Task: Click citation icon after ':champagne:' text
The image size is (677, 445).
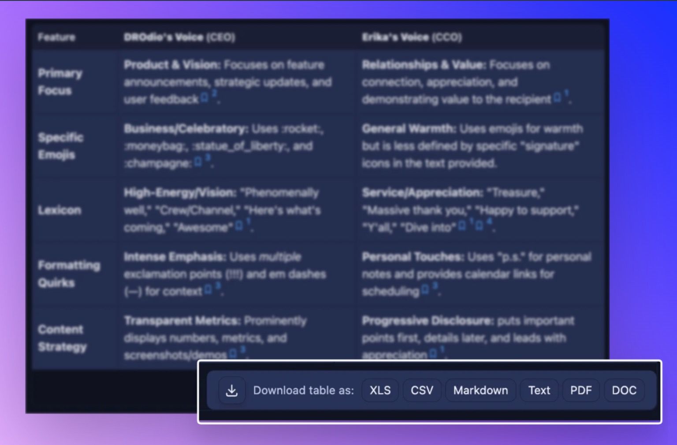Action: [198, 162]
